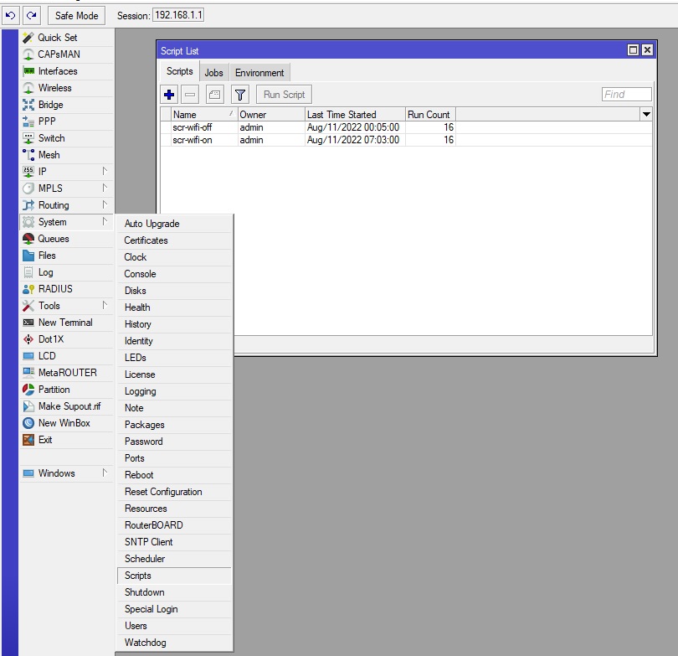Click the session address 192.168.1.1 field
The width and height of the screenshot is (678, 656).
tap(178, 15)
